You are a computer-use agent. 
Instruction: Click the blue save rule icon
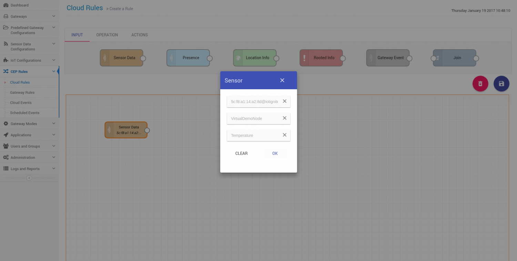501,83
